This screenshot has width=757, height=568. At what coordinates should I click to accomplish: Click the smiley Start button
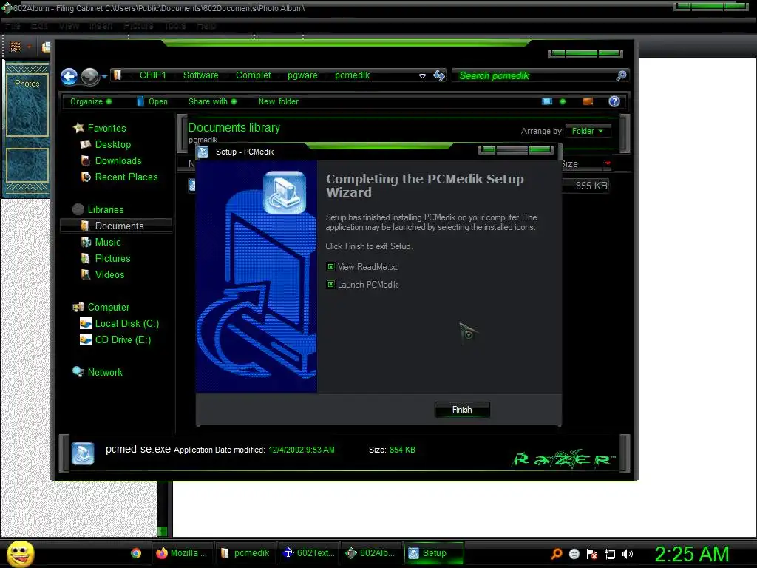[x=20, y=553]
